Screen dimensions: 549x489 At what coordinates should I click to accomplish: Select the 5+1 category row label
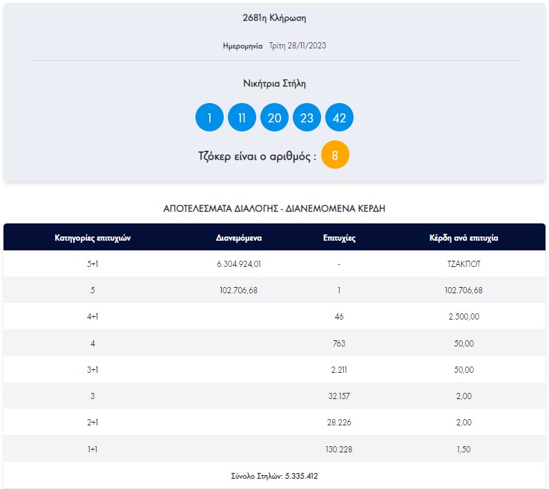93,264
